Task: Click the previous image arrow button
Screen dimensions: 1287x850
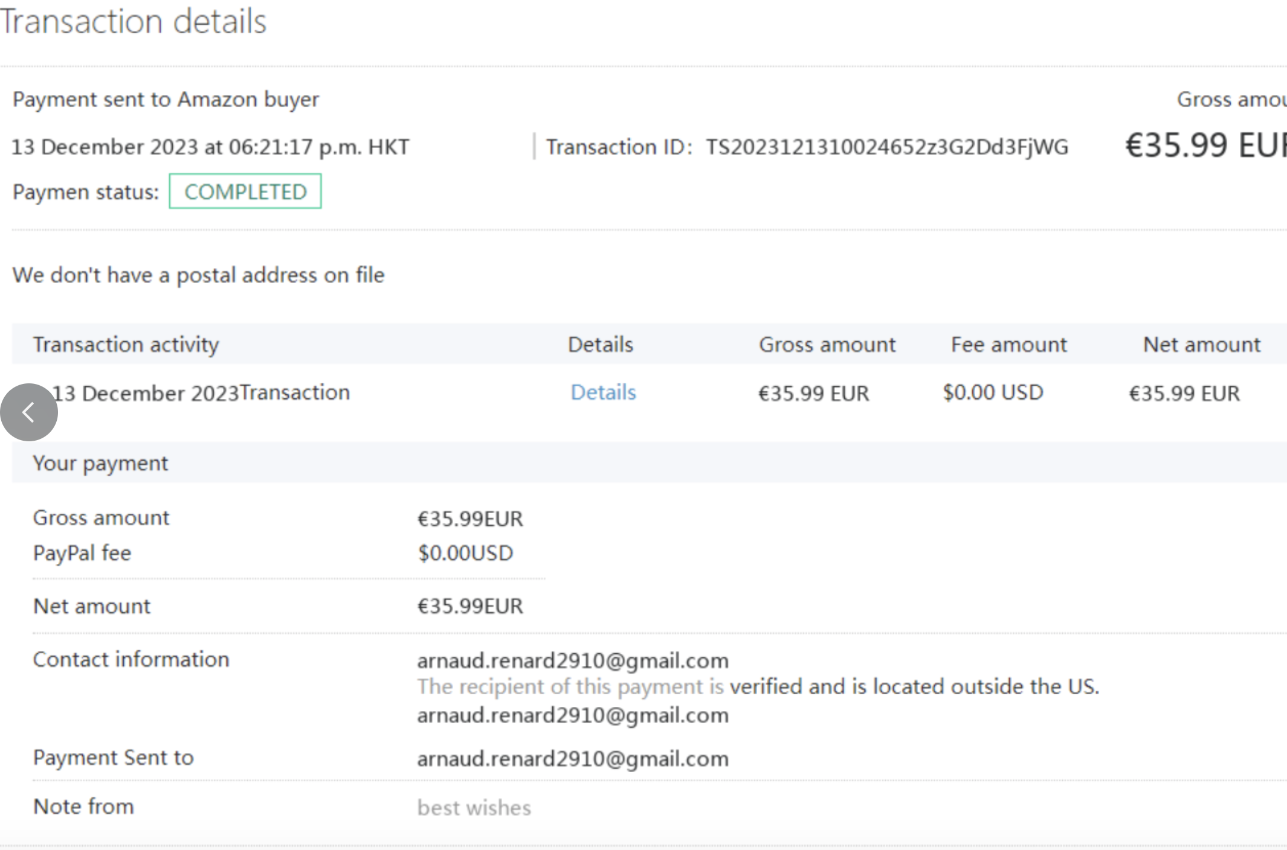Action: click(x=28, y=412)
